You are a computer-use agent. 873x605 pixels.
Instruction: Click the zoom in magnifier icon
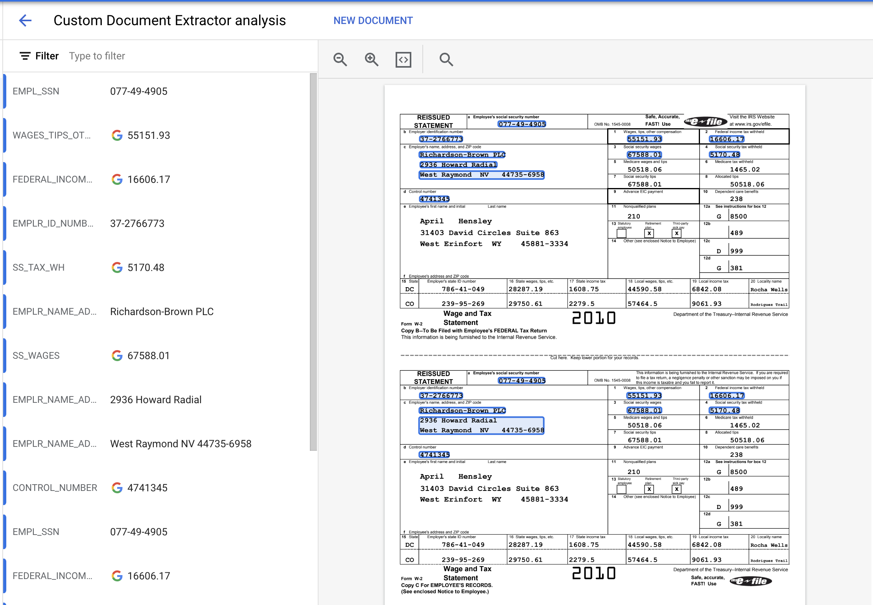[x=371, y=60]
